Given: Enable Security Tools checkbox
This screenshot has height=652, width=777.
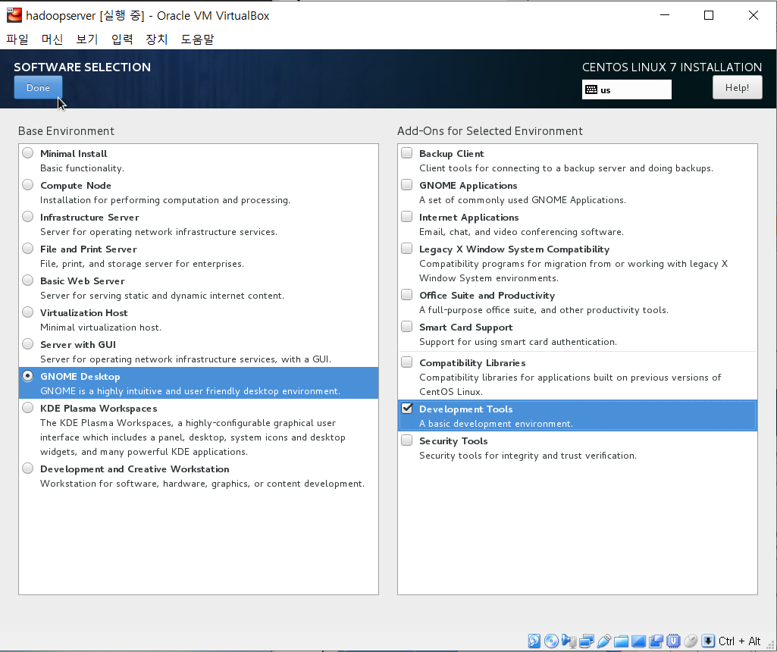Looking at the screenshot, I should (x=407, y=440).
